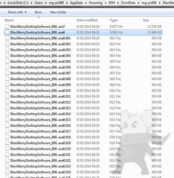Click file icon of the exe8.005 part
This screenshot has height=178, width=174.
(7, 62)
